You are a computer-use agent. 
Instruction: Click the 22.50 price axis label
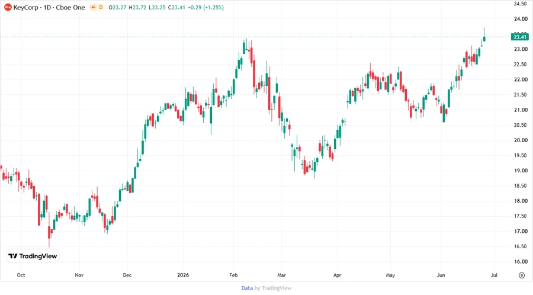[x=521, y=64]
